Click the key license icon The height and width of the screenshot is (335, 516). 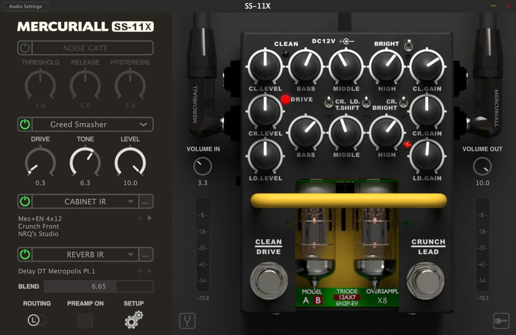pos(501,320)
